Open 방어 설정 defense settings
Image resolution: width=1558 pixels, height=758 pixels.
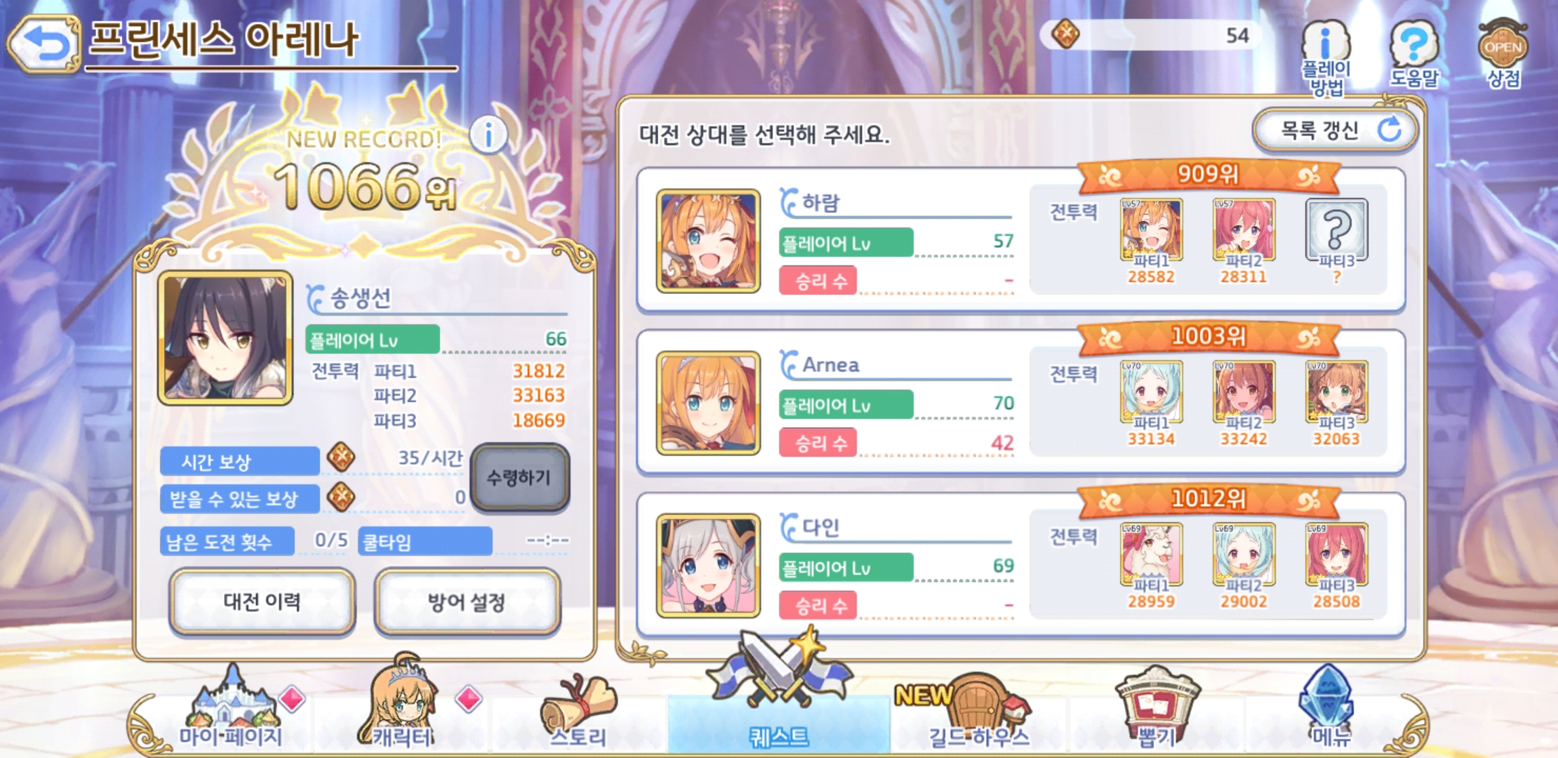pos(467,601)
